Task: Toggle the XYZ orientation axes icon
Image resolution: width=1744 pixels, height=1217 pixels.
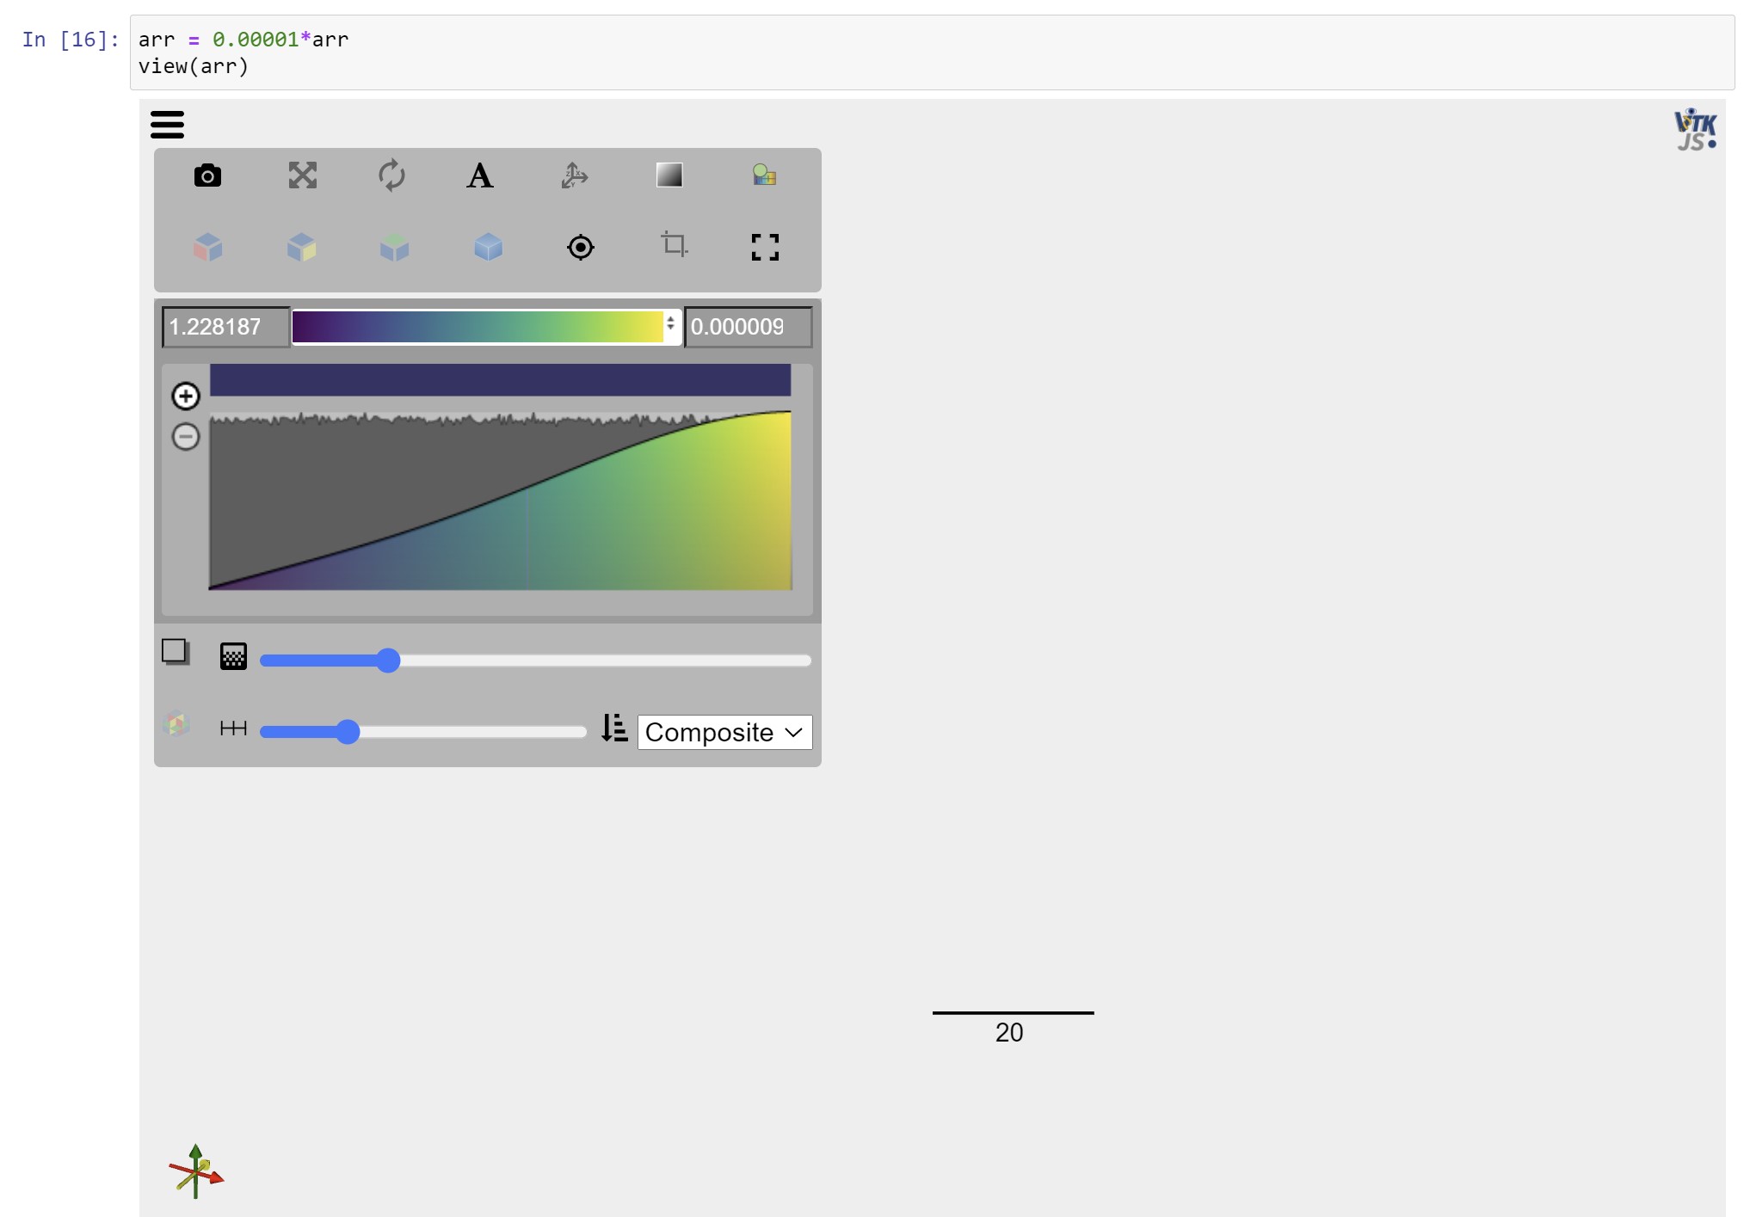Action: click(574, 175)
